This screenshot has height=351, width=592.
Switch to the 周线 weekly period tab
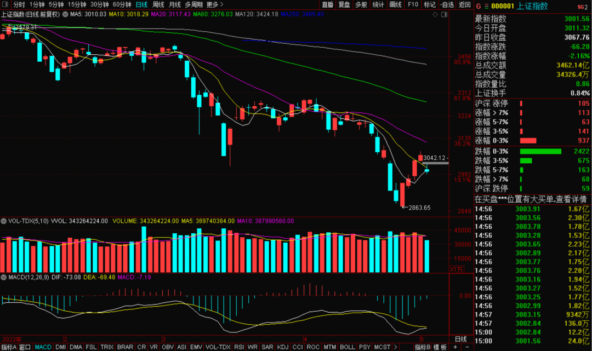coord(158,4)
